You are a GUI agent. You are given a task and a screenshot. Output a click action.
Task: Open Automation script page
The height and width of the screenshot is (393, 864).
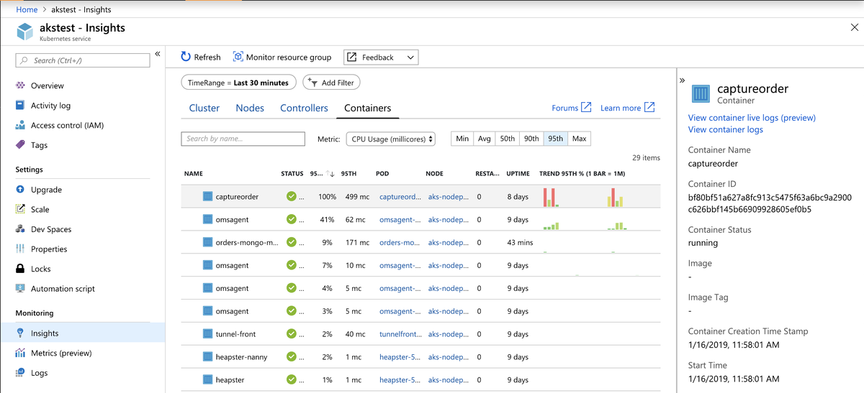63,289
